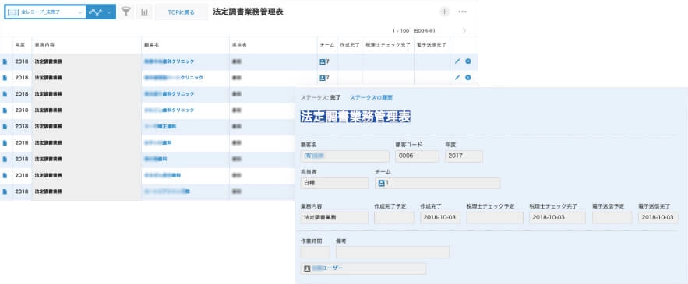The image size is (688, 284).
Task: Click the empty 備考 field
Action: pos(393,252)
